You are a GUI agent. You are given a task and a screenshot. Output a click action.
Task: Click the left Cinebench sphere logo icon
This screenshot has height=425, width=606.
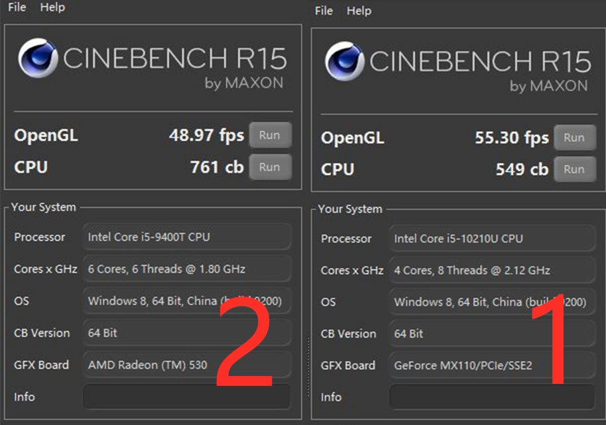(x=38, y=59)
